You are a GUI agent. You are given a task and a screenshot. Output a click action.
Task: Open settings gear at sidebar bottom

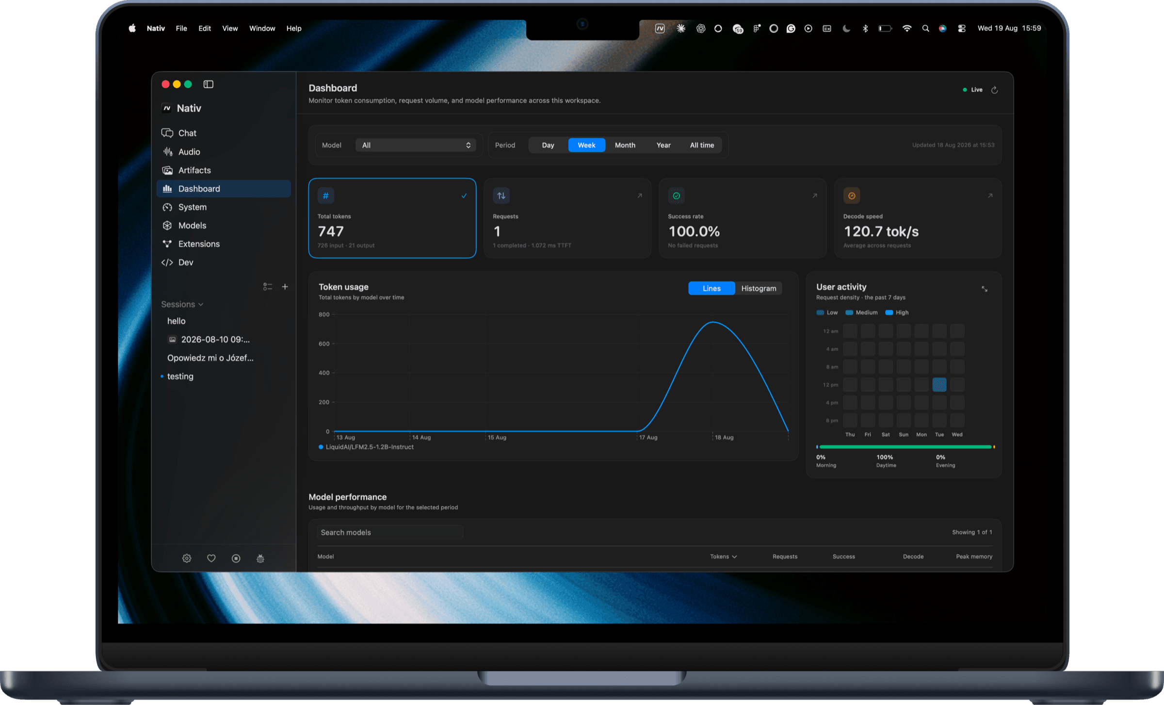pos(187,558)
